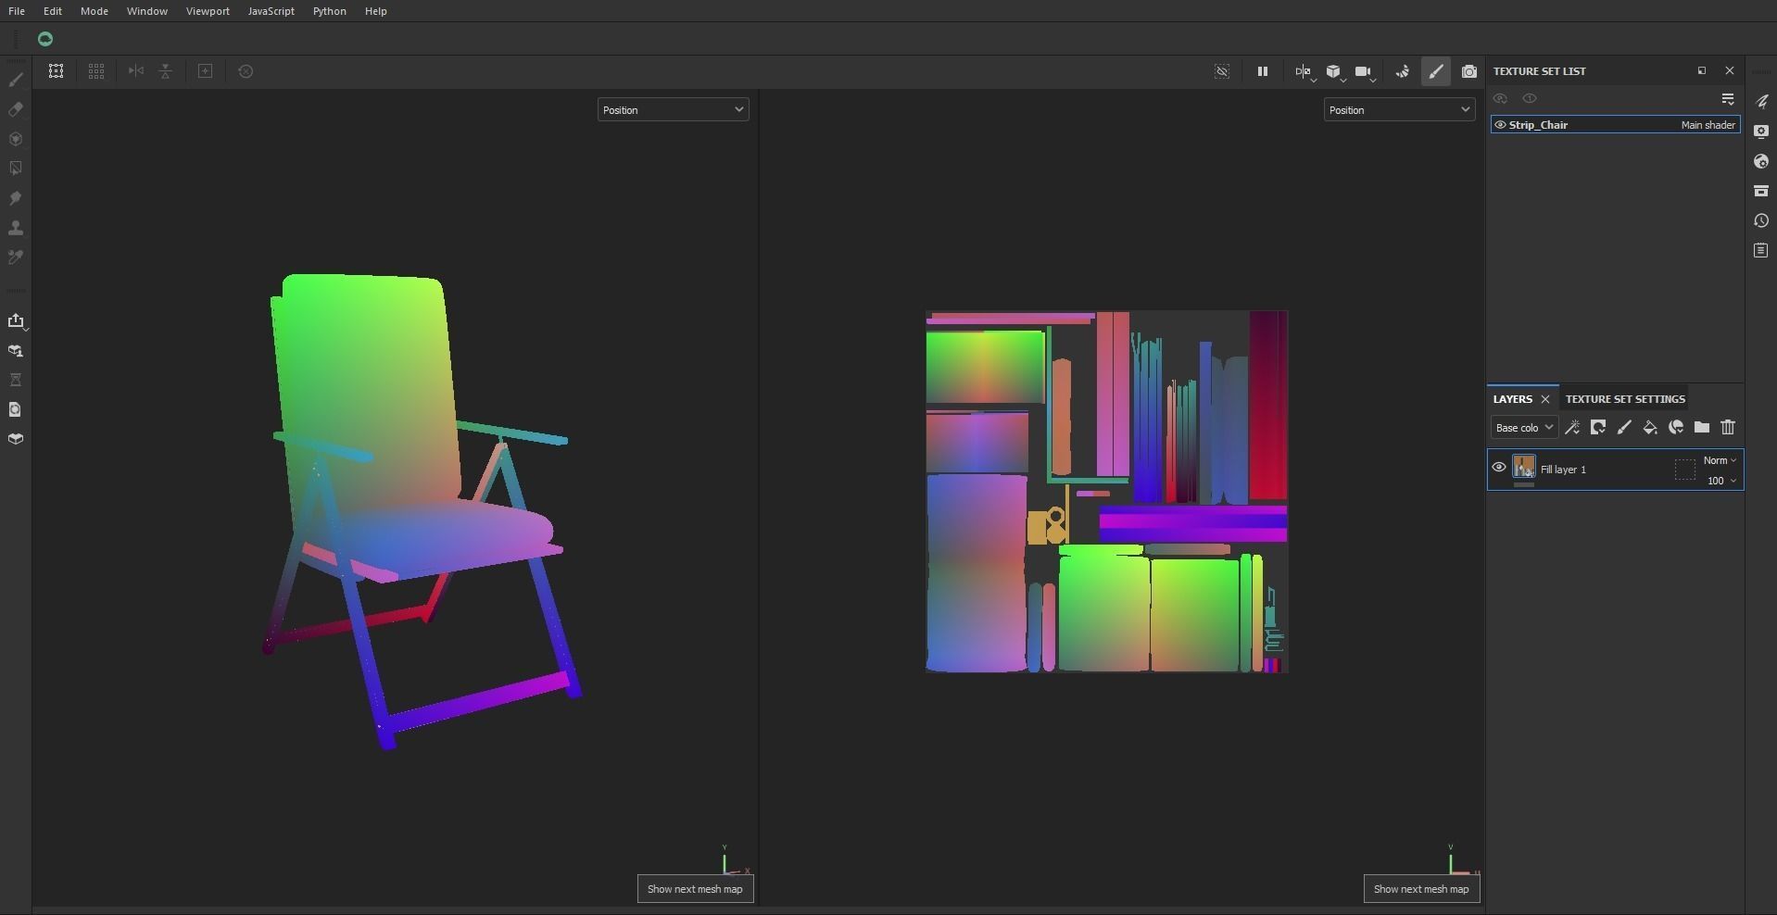1777x915 pixels.
Task: Open the left viewport Position dropdown
Action: pos(673,110)
